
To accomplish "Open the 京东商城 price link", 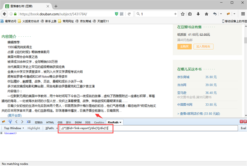I will 184,77.
